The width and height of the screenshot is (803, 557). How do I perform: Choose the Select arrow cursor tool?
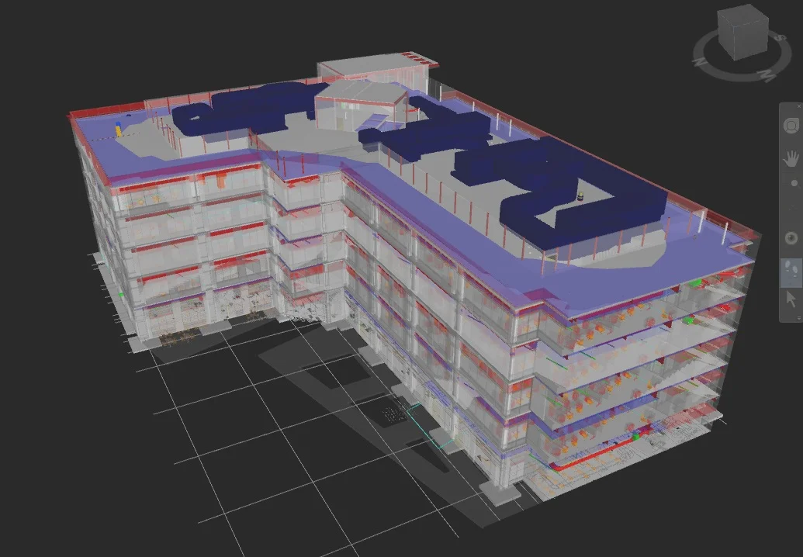tap(791, 299)
